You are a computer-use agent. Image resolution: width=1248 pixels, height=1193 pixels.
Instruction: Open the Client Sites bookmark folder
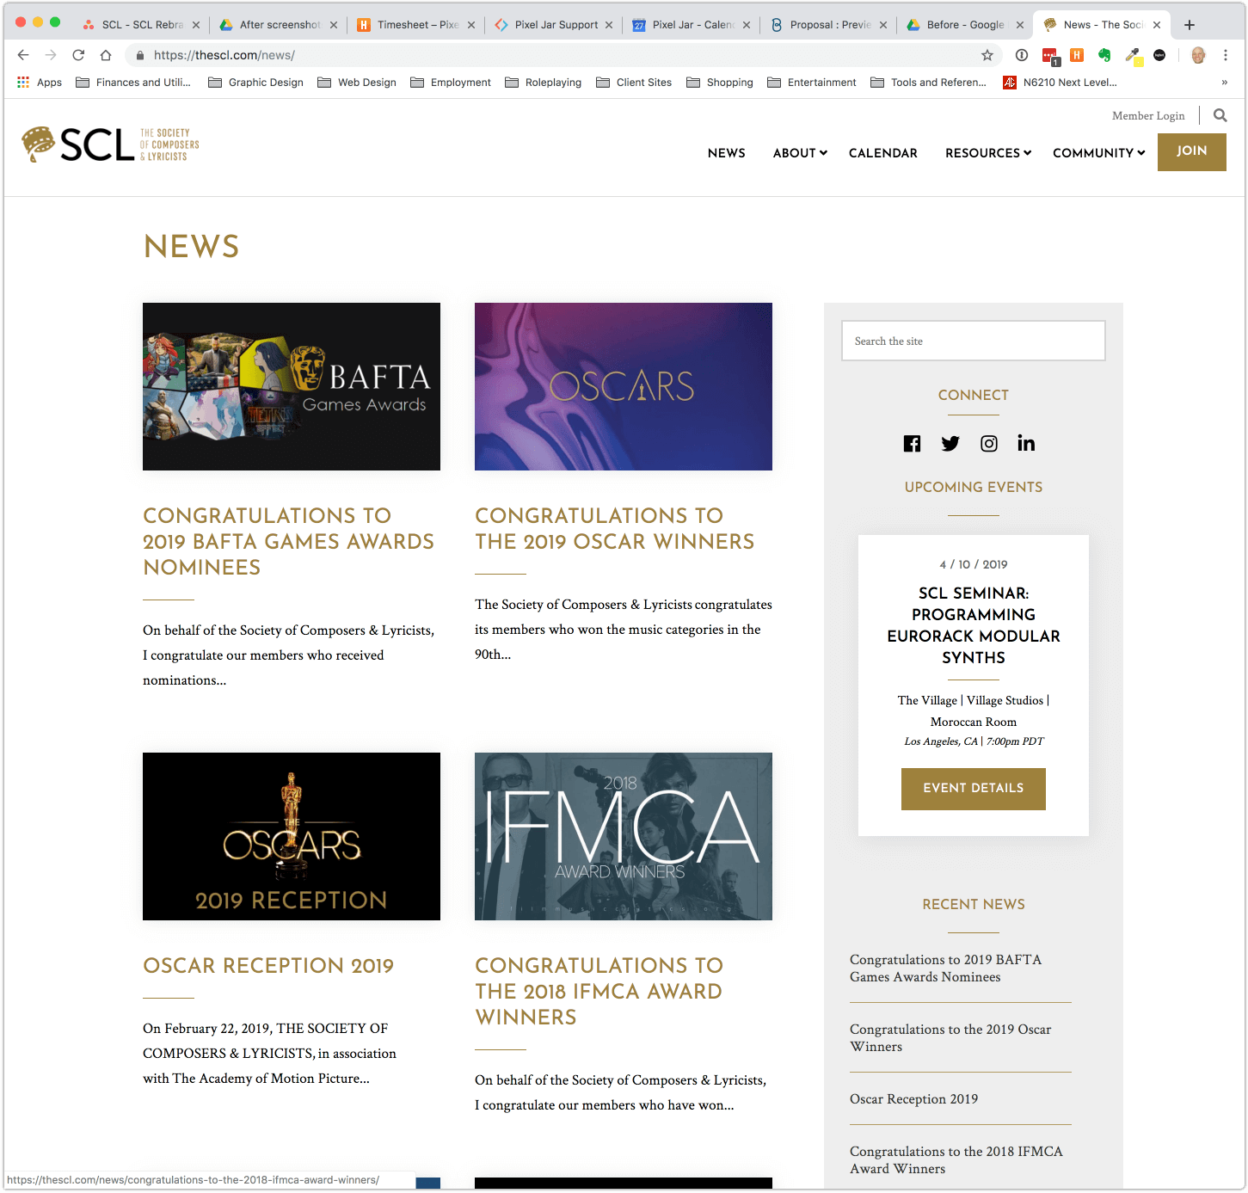[634, 83]
